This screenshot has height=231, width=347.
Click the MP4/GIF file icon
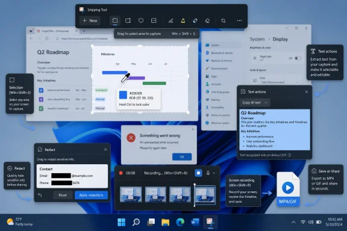288,189
